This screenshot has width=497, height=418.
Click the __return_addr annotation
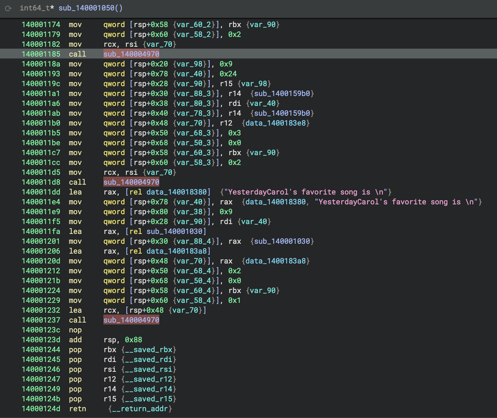click(x=140, y=409)
